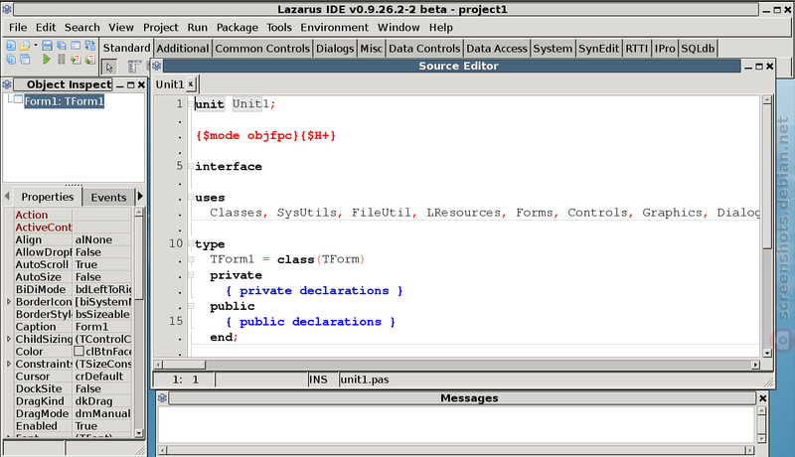The image size is (795, 457).
Task: Switch to the SQLdb palette tab
Action: [698, 49]
